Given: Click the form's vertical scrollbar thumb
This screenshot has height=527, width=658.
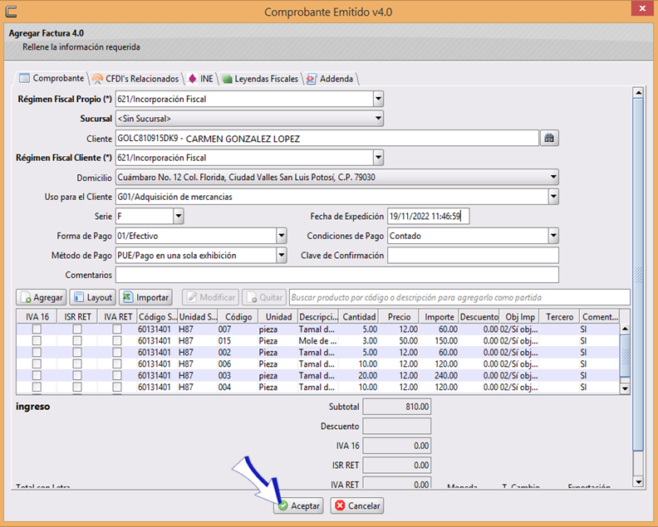Looking at the screenshot, I should 638,274.
